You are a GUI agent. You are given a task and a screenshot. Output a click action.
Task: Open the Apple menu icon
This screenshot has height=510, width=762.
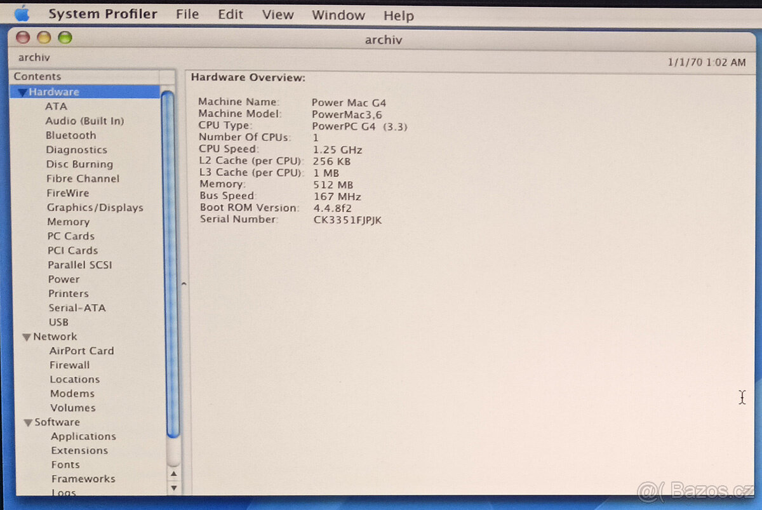[x=22, y=13]
